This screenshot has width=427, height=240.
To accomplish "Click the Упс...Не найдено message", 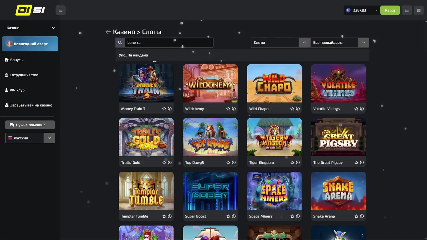I will pyautogui.click(x=133, y=55).
